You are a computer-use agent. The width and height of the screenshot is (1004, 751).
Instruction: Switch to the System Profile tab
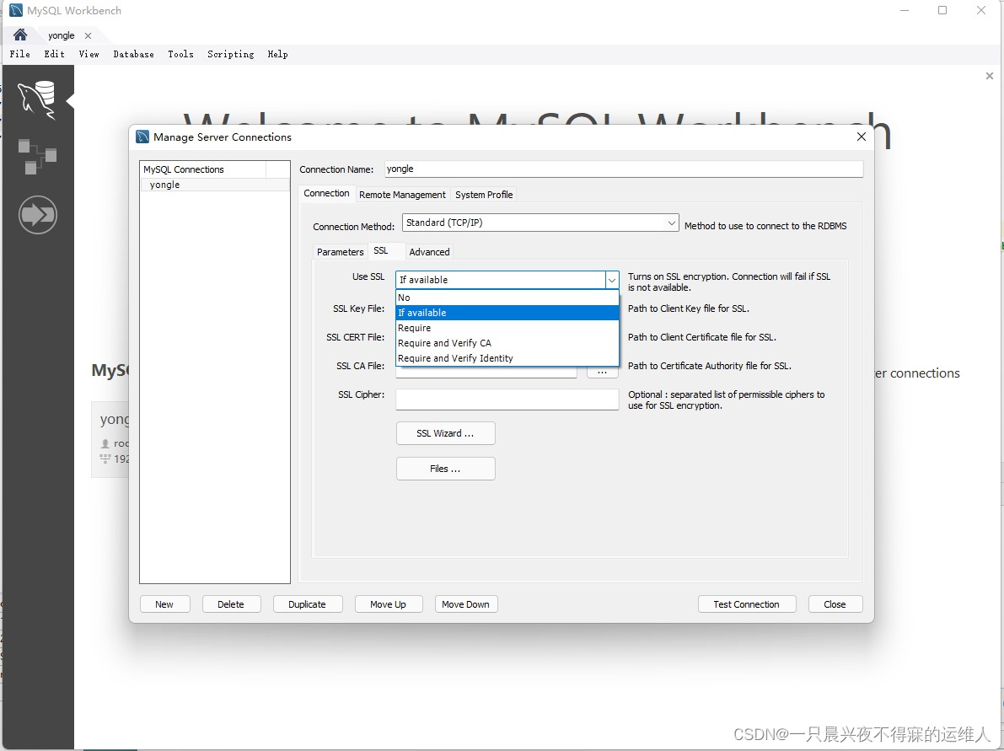484,195
